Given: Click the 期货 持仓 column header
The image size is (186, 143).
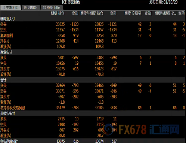Looking at the screenshot, I should coord(58,13).
